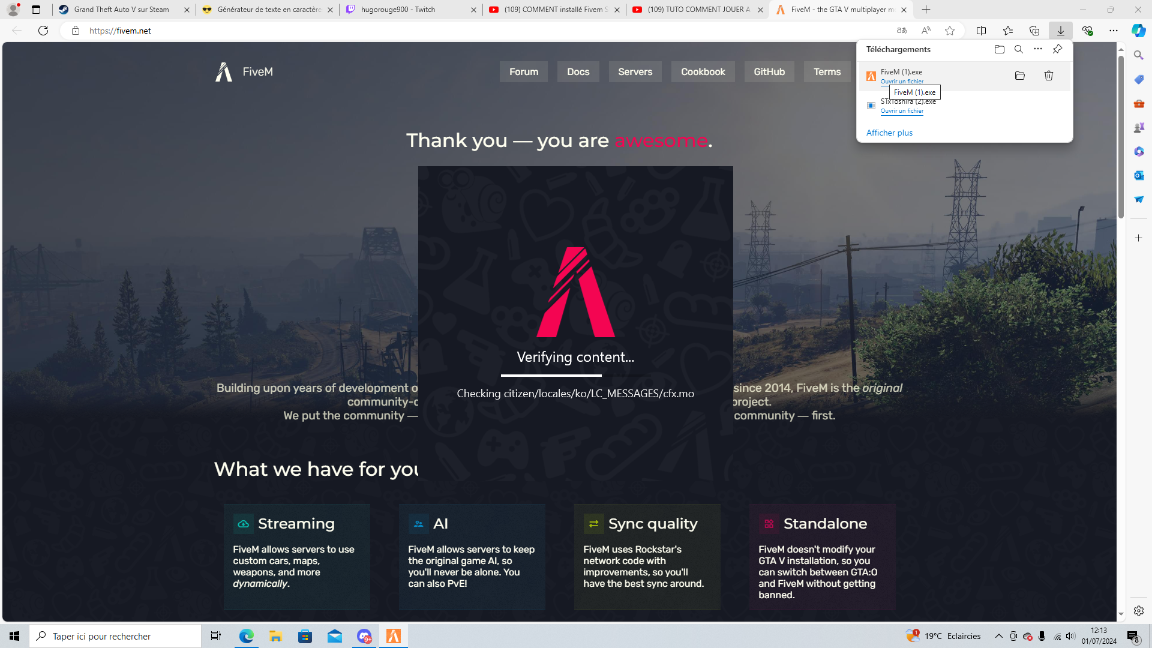Refresh the fivem.net page
1152x648 pixels.
click(x=43, y=31)
